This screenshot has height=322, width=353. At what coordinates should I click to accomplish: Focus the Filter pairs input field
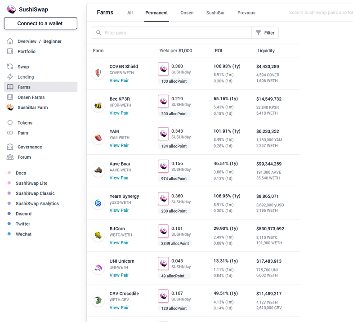tap(171, 33)
